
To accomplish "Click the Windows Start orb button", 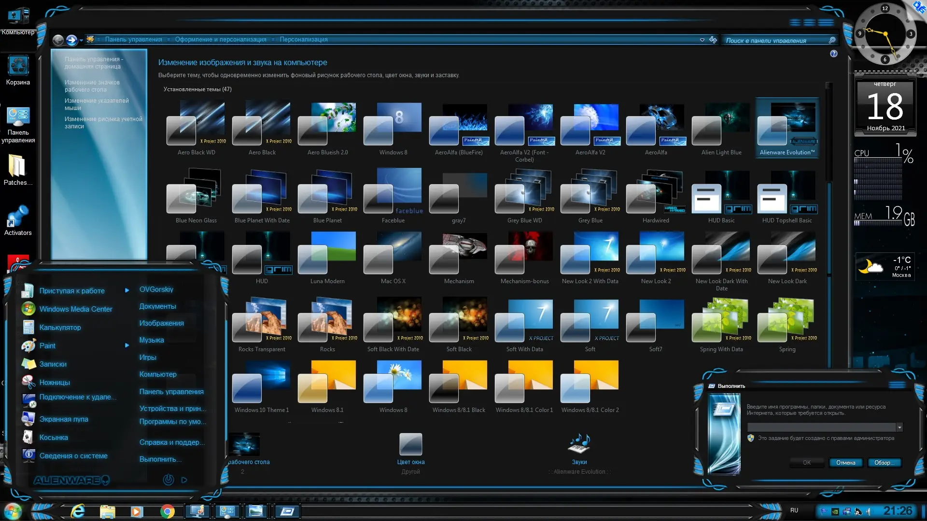I will pos(13,511).
